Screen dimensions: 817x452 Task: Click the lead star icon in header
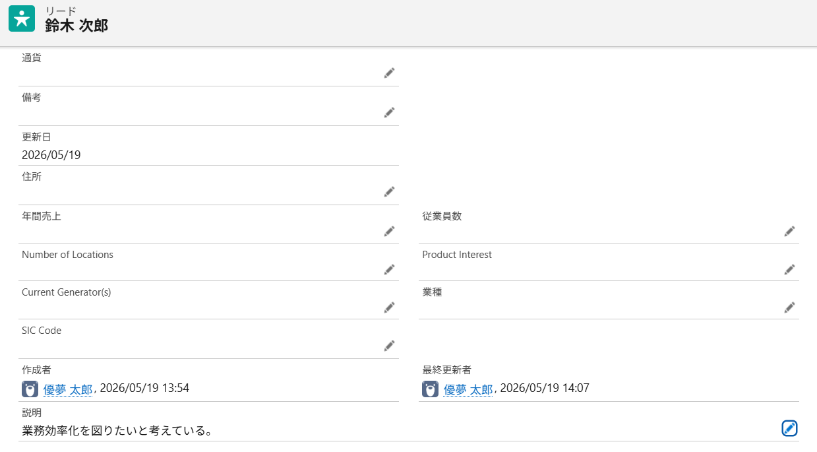pyautogui.click(x=22, y=18)
